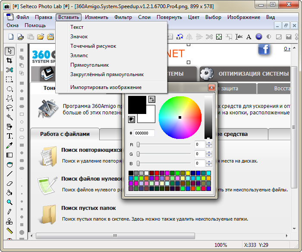Click the B channel slider handle
302x252 pixels.
point(138,163)
